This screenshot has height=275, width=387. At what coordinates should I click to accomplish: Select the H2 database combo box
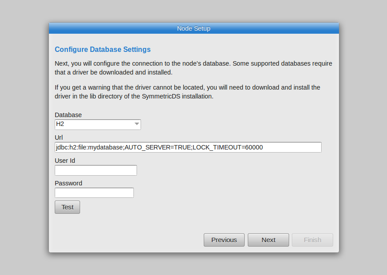pyautogui.click(x=98, y=125)
